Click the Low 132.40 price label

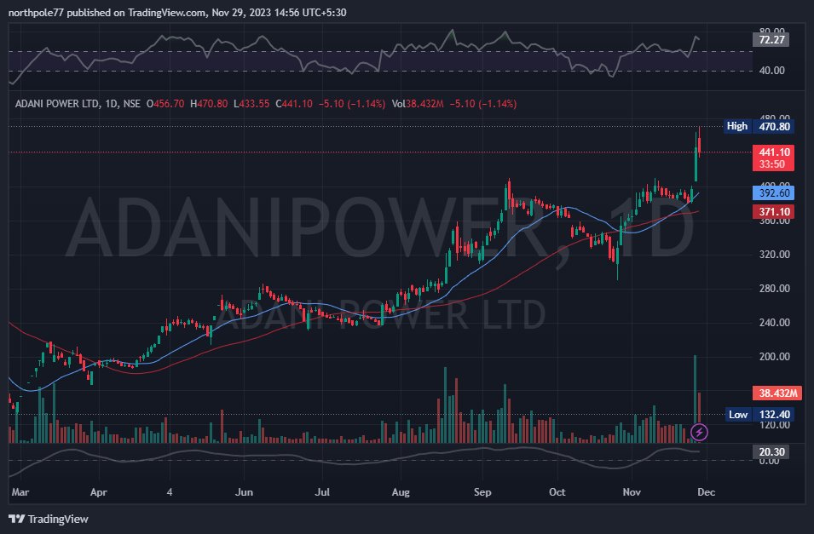pos(759,414)
